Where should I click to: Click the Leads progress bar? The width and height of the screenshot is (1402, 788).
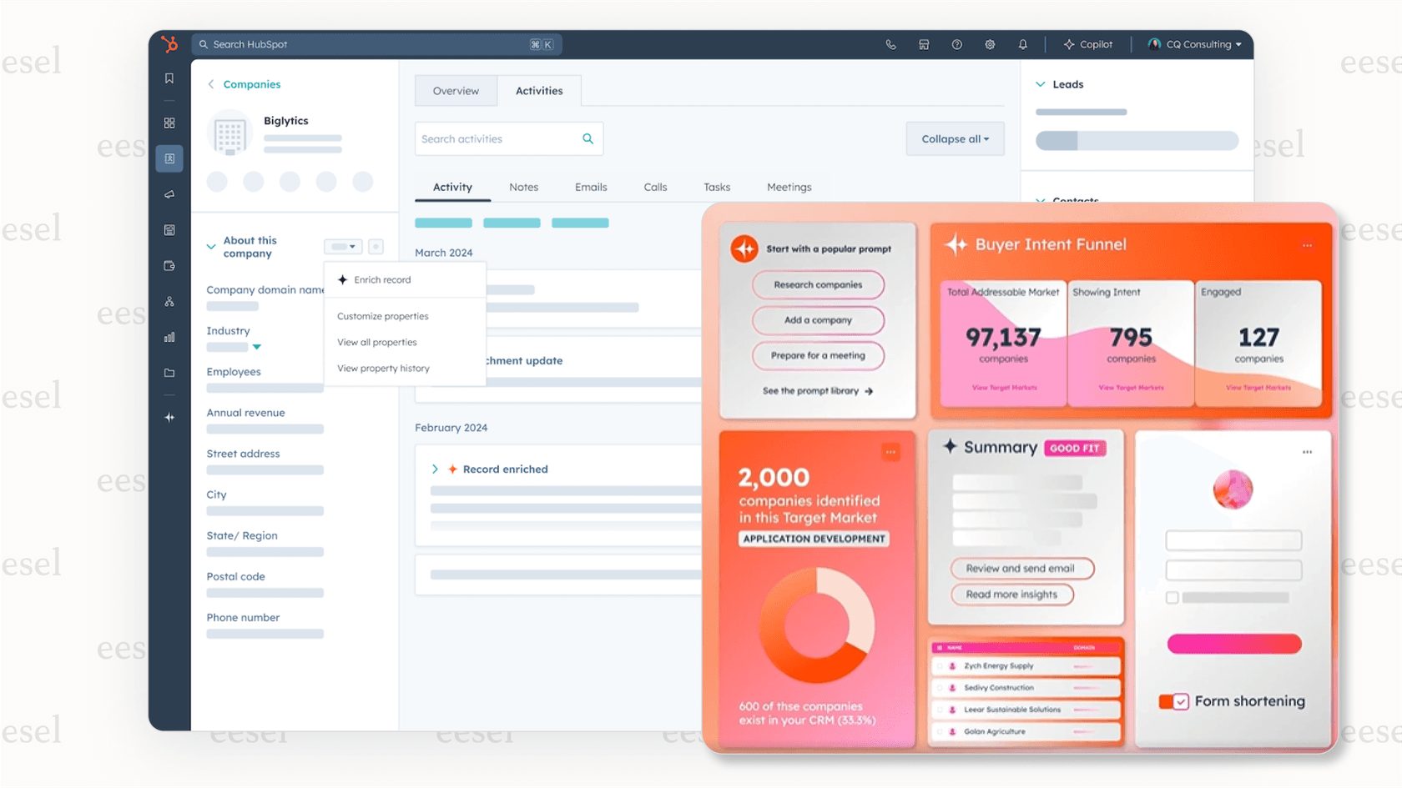[1137, 140]
